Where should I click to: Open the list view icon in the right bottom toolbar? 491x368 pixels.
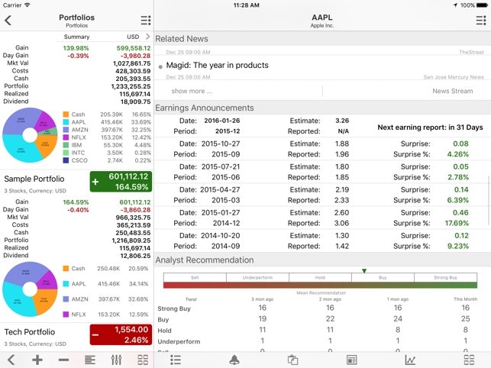click(176, 360)
